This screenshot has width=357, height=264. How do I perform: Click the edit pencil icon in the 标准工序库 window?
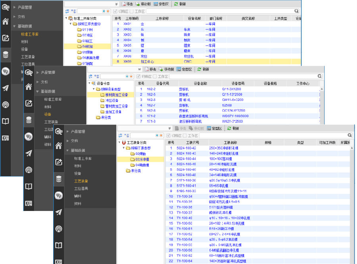pyautogui.click(x=6, y=38)
